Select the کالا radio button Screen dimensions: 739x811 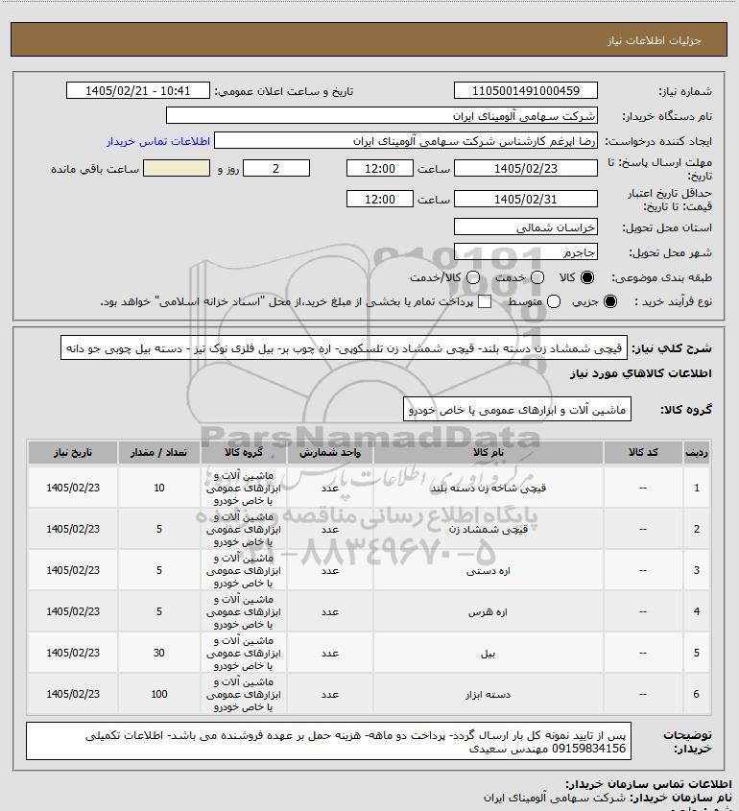click(587, 277)
